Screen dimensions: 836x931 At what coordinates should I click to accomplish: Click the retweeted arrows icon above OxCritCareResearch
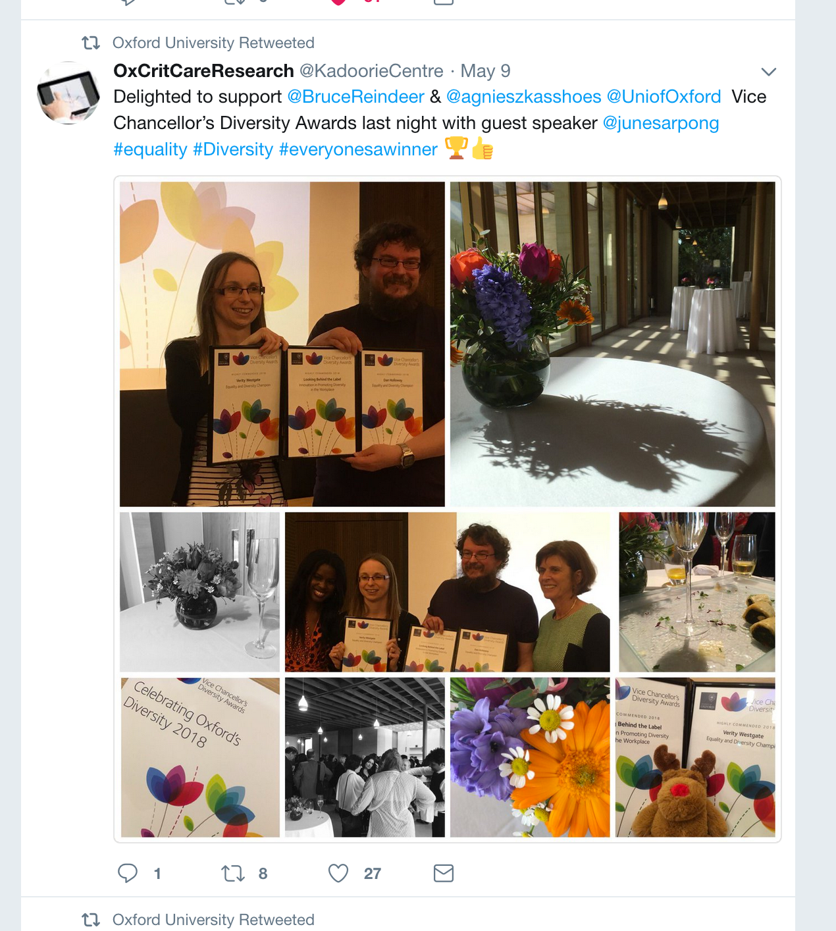[91, 43]
